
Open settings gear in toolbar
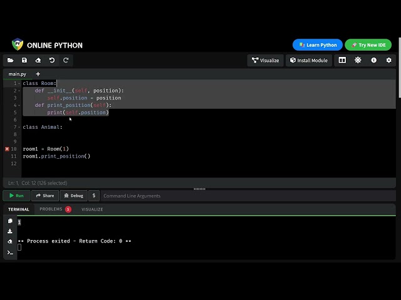388,60
